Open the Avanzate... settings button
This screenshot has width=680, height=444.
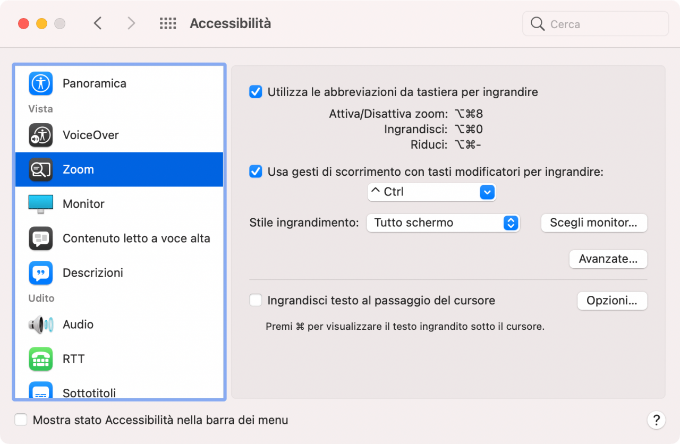608,259
